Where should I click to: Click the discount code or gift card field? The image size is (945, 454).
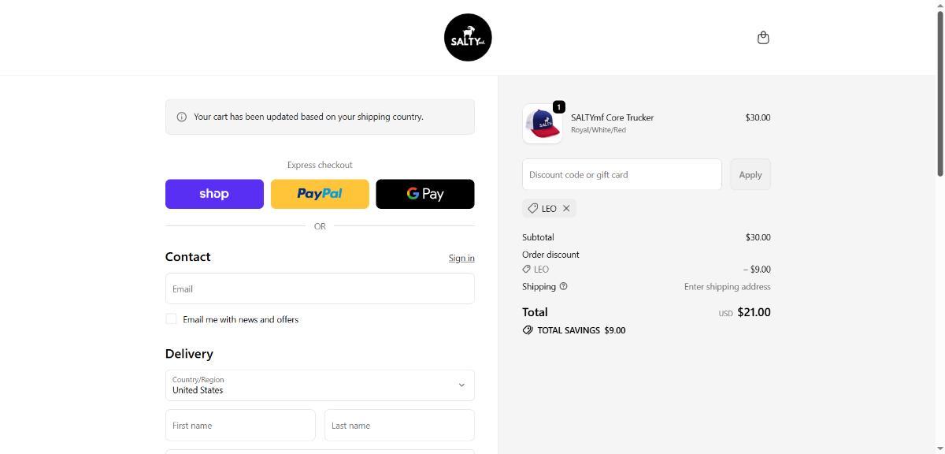click(621, 174)
